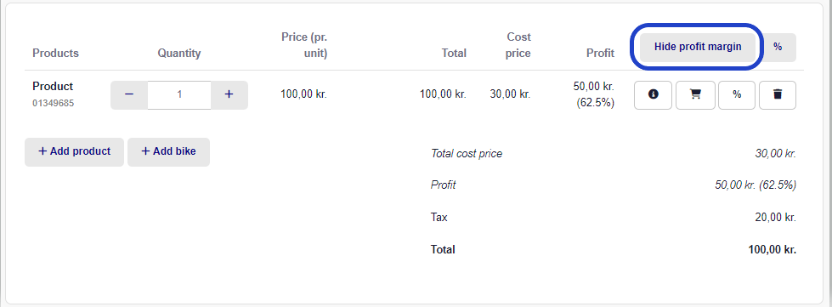Screen dimensions: 832x307
Task: Click the row's 30,00 kr. cost price
Action: coord(510,94)
